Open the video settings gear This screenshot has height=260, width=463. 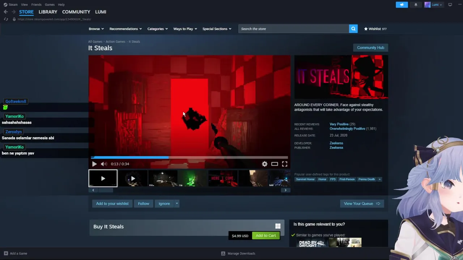tap(265, 164)
